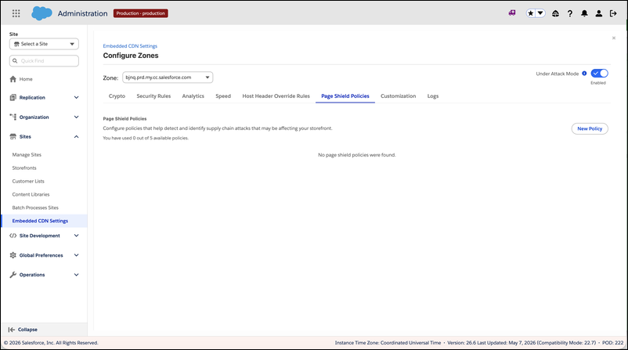The width and height of the screenshot is (628, 350).
Task: Click the Production - production badge
Action: [x=141, y=13]
